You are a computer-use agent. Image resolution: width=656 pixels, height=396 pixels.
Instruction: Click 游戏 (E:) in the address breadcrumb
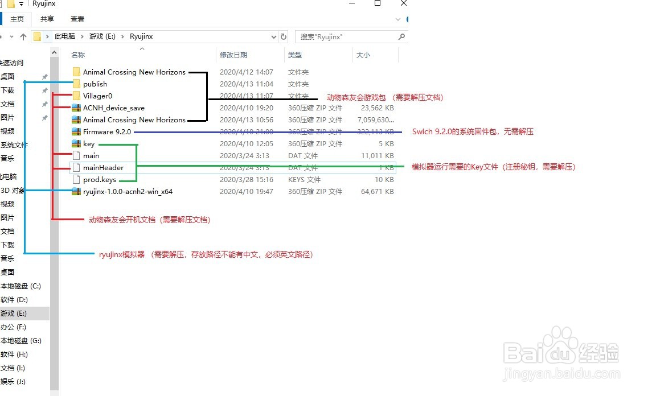pos(102,36)
